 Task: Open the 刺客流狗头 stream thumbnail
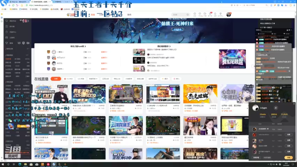88,94
